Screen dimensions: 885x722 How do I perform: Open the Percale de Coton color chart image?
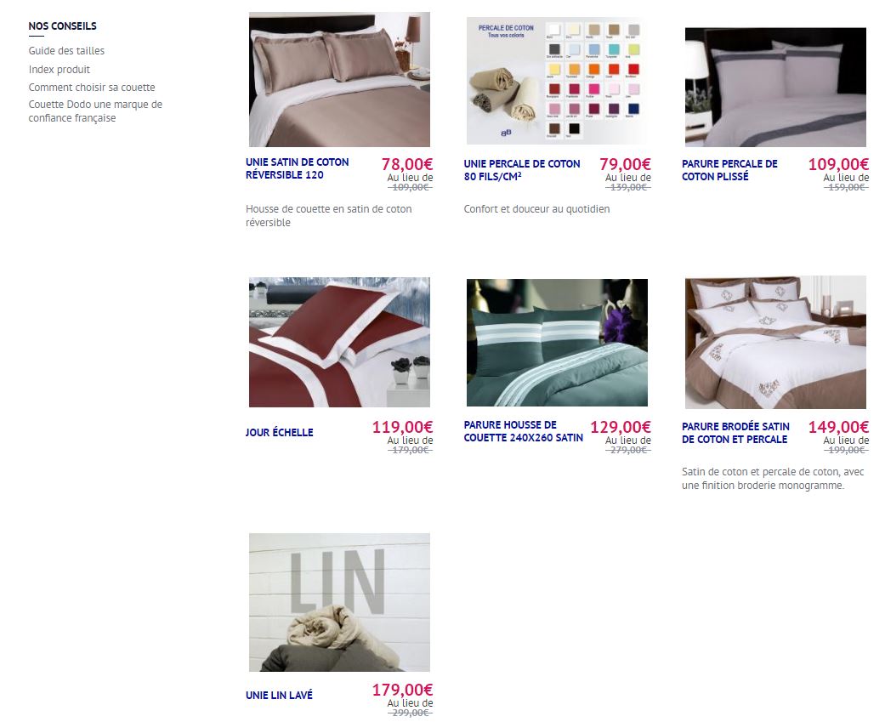(x=557, y=81)
